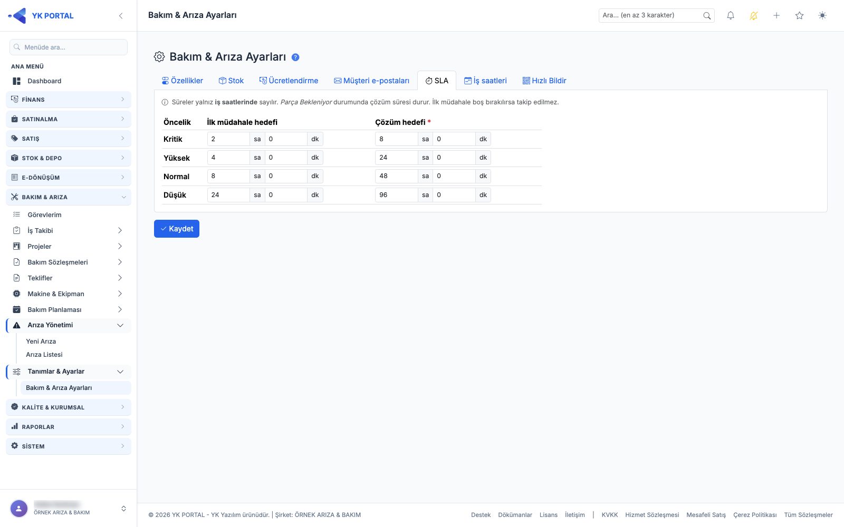Open favorites star icon
Viewport: 844px width, 527px height.
800,16
